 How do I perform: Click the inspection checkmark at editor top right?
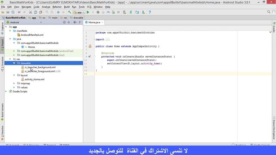click(x=270, y=32)
